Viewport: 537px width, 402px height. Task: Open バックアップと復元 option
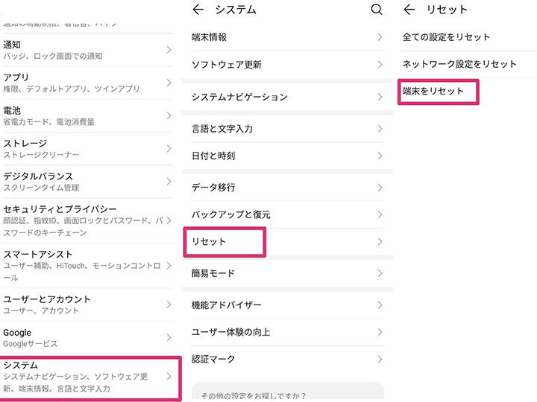pyautogui.click(x=231, y=214)
